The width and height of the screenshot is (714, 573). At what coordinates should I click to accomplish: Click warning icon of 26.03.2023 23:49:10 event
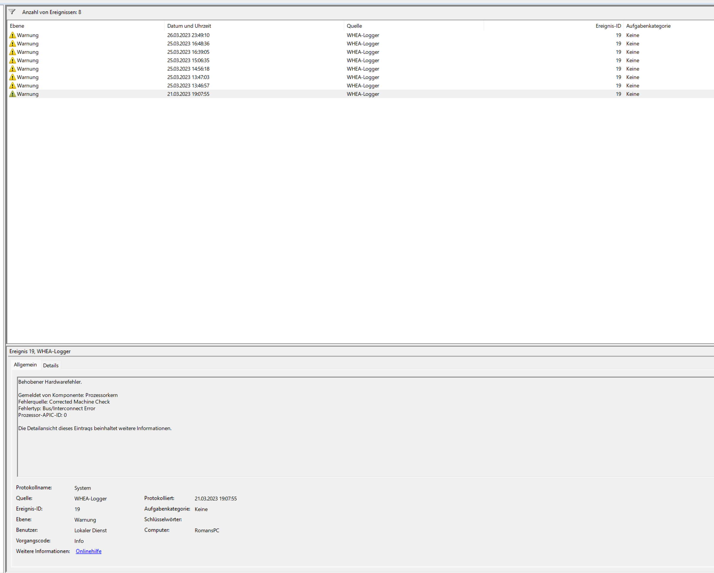point(13,35)
